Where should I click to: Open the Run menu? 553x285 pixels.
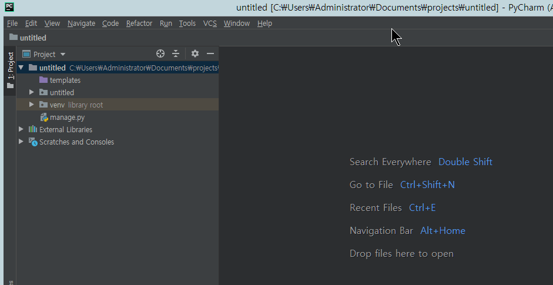pyautogui.click(x=166, y=24)
